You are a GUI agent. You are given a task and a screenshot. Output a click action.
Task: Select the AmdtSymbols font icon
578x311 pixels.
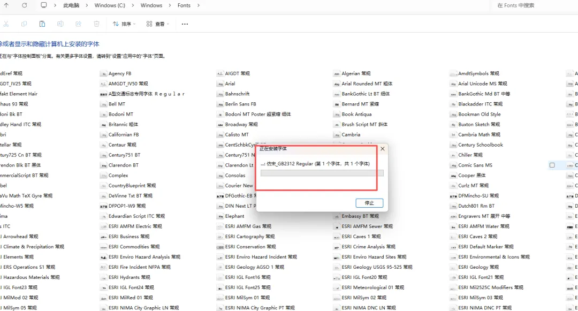click(x=453, y=74)
